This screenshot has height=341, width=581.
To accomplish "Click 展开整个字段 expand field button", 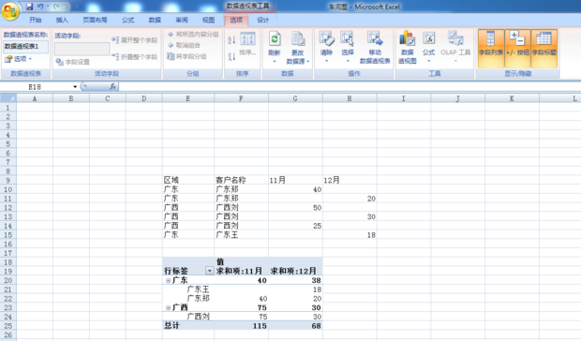I will pos(135,40).
